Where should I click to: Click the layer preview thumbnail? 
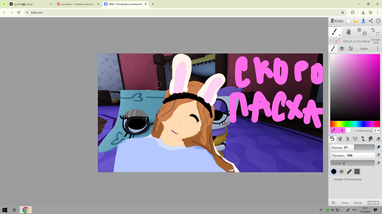click(337, 41)
